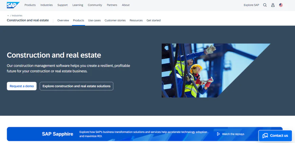
Task: Open the Products top navigation menu
Action: pos(30,5)
